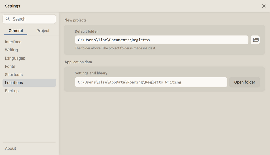270x155 pixels.
Task: Click the Settings and library path field
Action: pos(151,82)
